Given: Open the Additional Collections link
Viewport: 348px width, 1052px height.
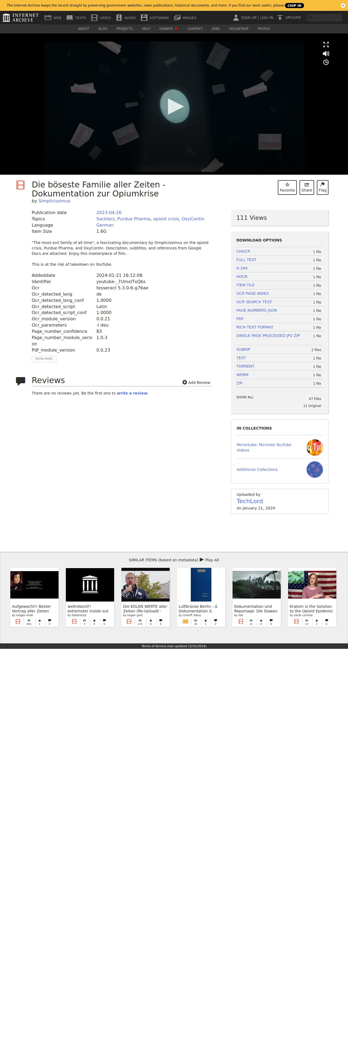Looking at the screenshot, I should pos(257,470).
